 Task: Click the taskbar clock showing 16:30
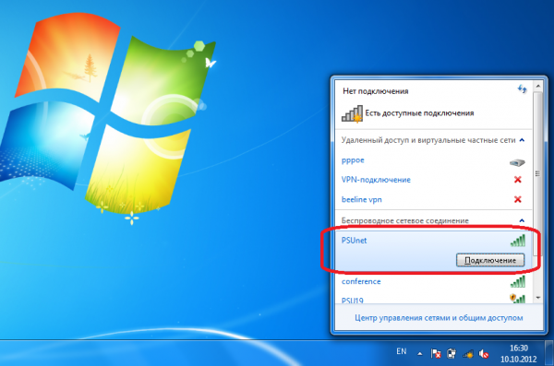(518, 354)
